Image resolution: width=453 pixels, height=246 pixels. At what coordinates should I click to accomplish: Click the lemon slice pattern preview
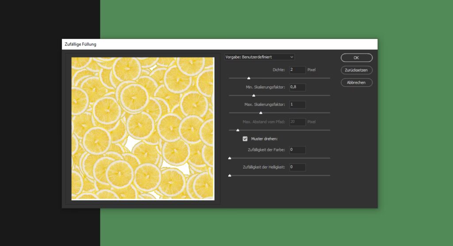pos(143,128)
